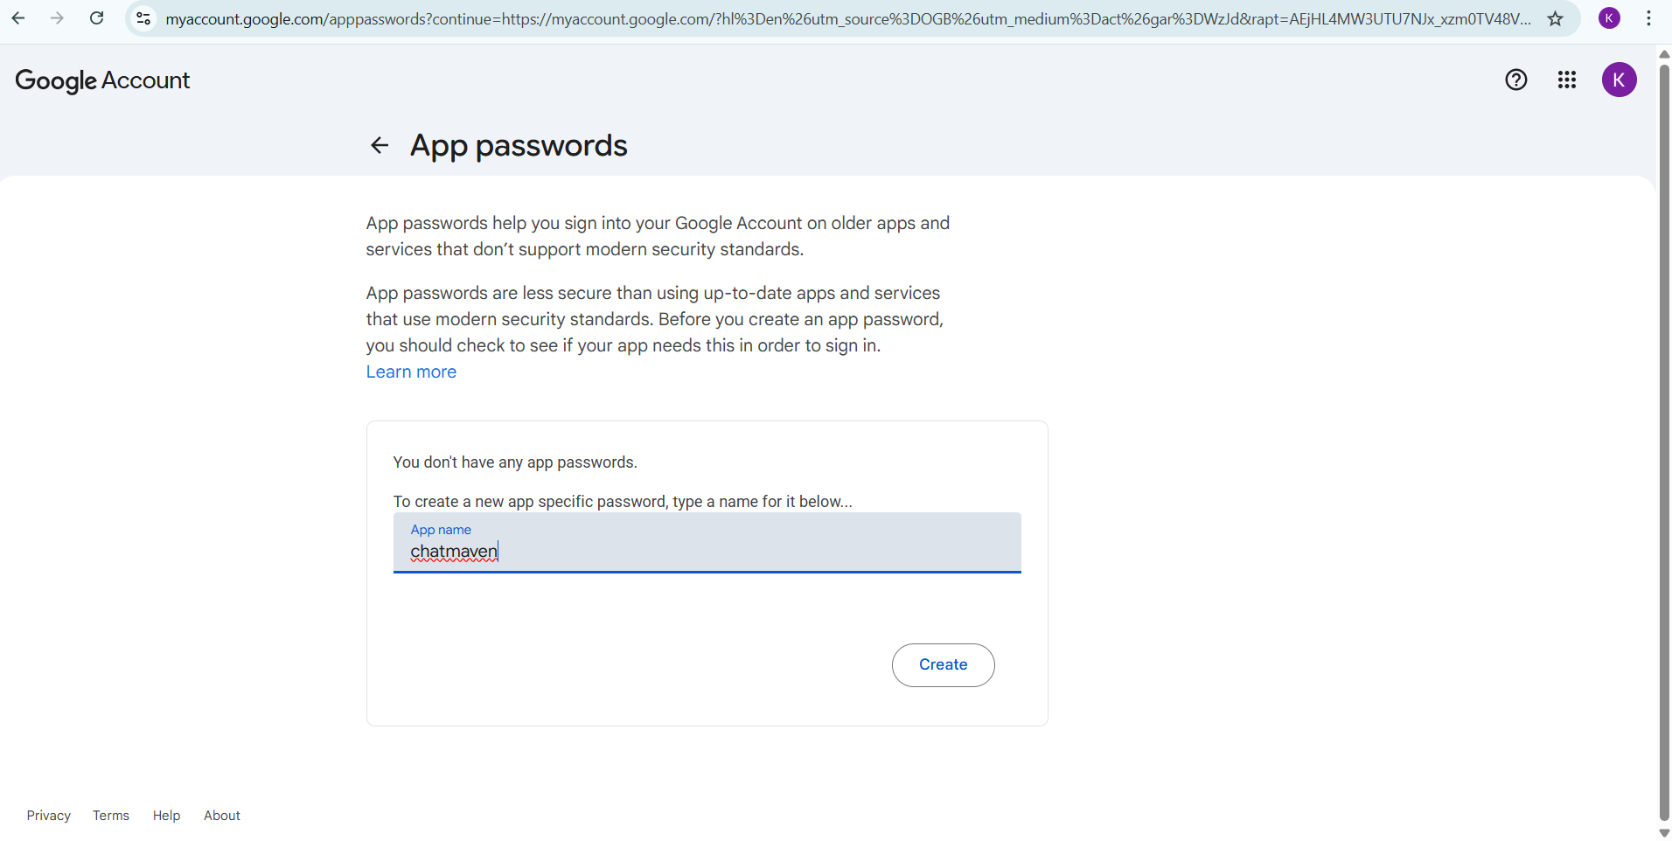Reload the page with the refresh icon
Screen dimensions: 1672x841
pos(97,18)
